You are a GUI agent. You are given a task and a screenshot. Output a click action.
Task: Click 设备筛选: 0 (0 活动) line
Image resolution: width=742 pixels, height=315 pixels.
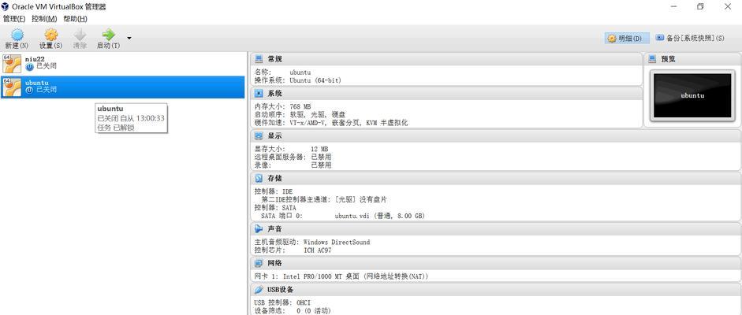coord(293,311)
